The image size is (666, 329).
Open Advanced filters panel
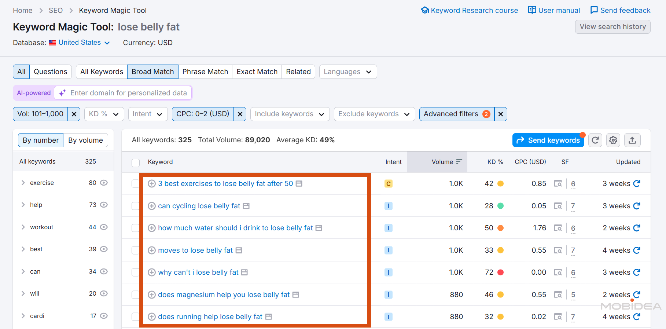click(457, 114)
